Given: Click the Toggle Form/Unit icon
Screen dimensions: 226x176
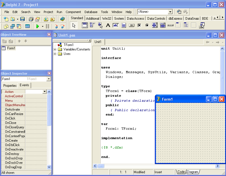Looking at the screenshot, I should (19, 26).
